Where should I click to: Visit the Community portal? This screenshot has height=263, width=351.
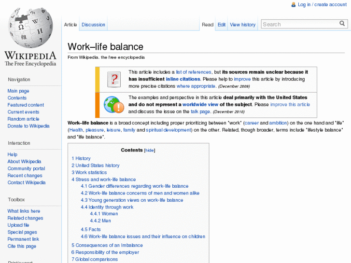pos(26,168)
